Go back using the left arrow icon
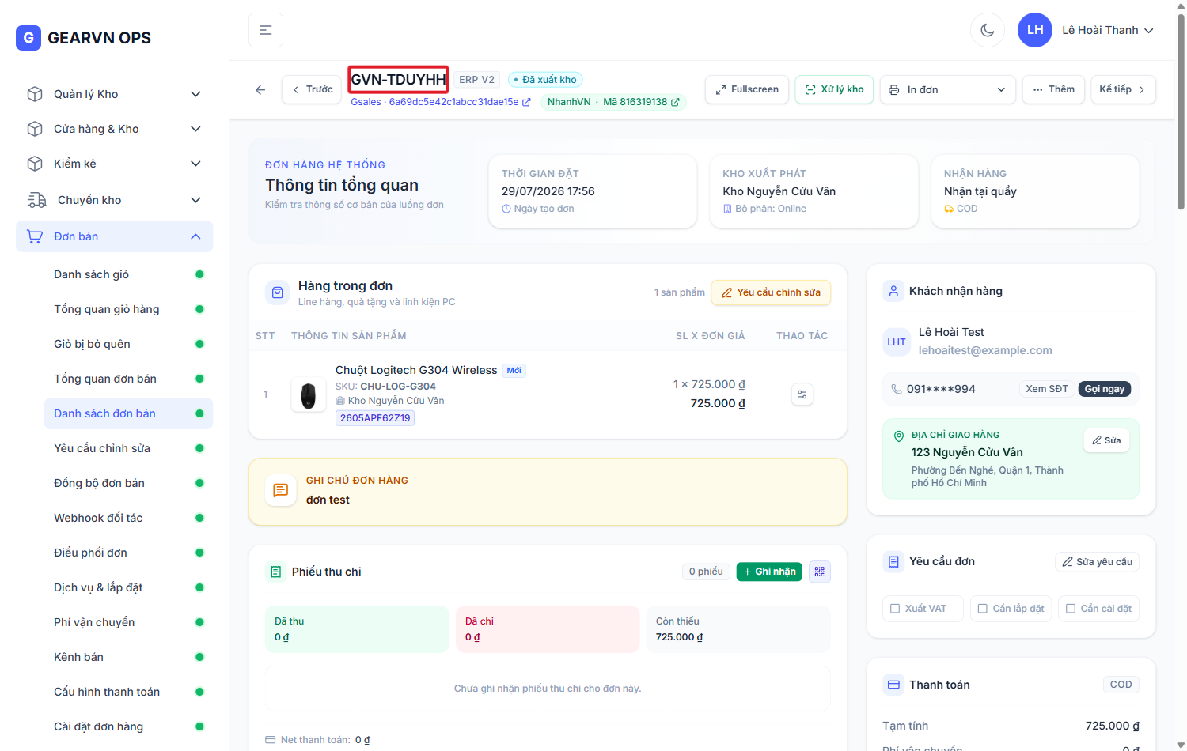 (260, 90)
